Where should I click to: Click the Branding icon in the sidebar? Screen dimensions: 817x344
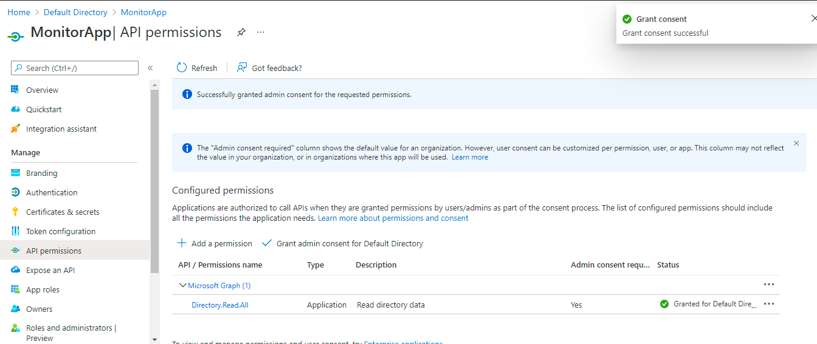pos(15,173)
